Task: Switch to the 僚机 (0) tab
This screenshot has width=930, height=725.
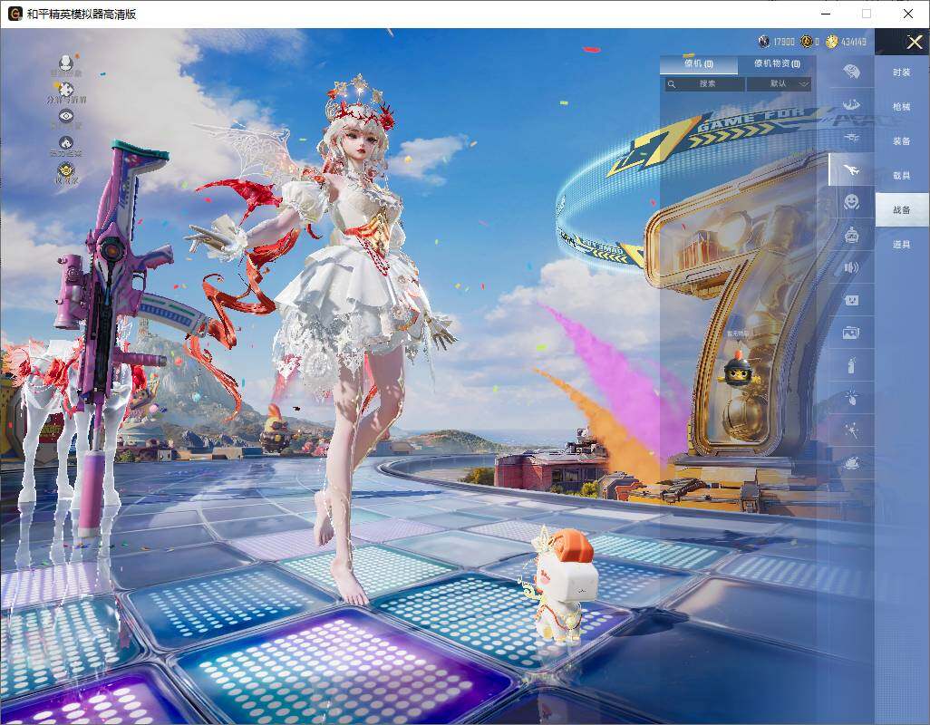Action: pos(699,63)
